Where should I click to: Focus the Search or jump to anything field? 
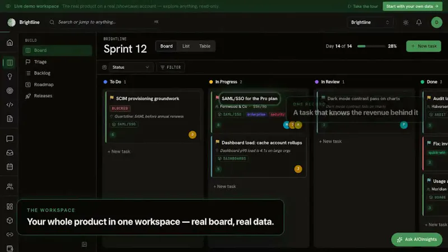point(104,22)
